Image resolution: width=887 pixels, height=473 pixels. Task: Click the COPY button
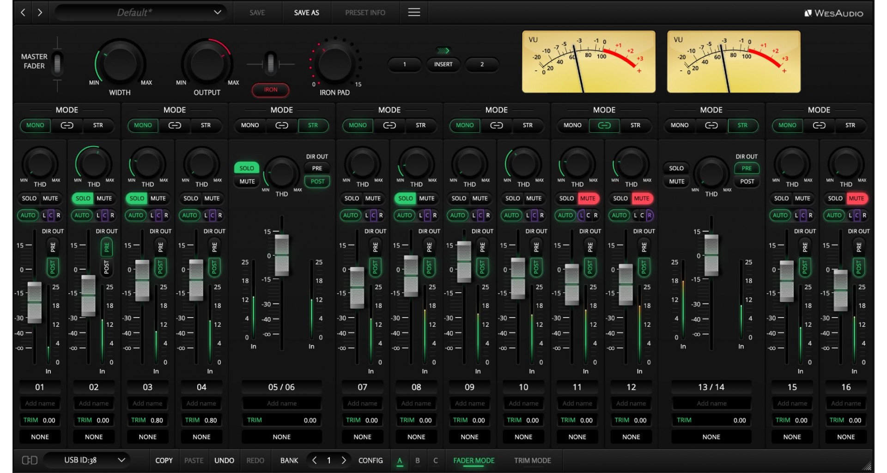click(x=164, y=461)
